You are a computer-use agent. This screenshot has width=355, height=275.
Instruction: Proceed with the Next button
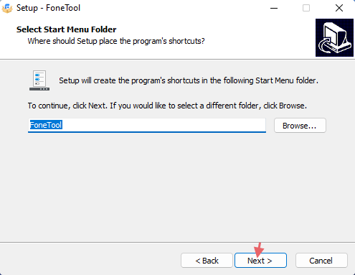260,261
